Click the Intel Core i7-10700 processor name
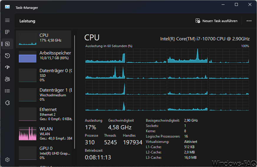The width and height of the screenshot is (257, 167). [x=205, y=39]
